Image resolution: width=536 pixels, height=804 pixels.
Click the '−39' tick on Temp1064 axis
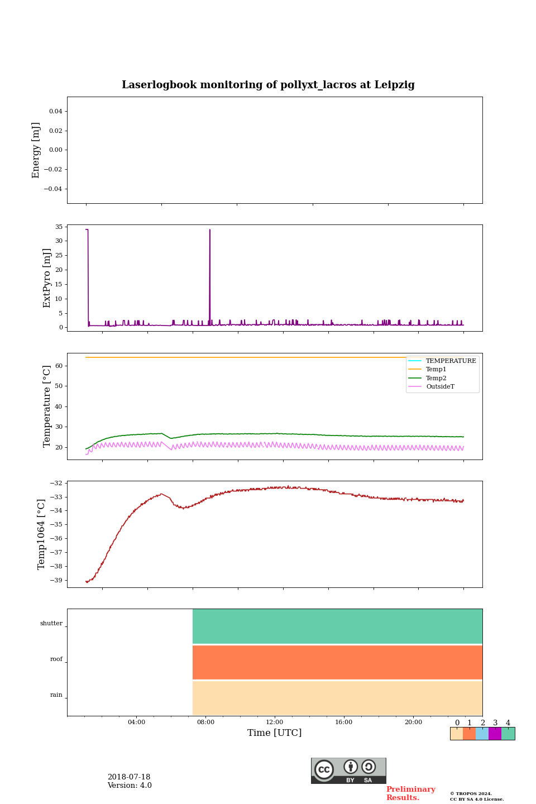coord(56,580)
